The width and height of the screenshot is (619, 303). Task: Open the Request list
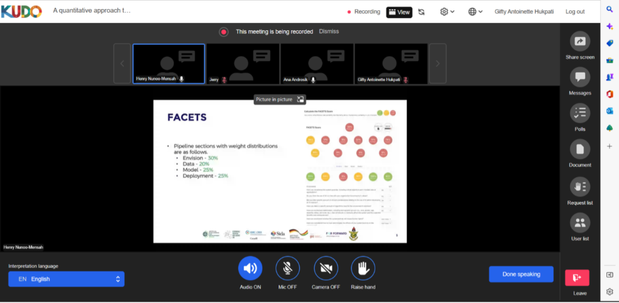point(580,186)
